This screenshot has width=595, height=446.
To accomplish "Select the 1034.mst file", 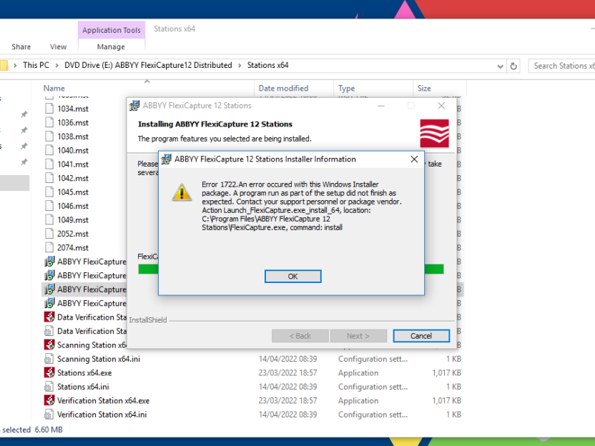I will tap(72, 109).
